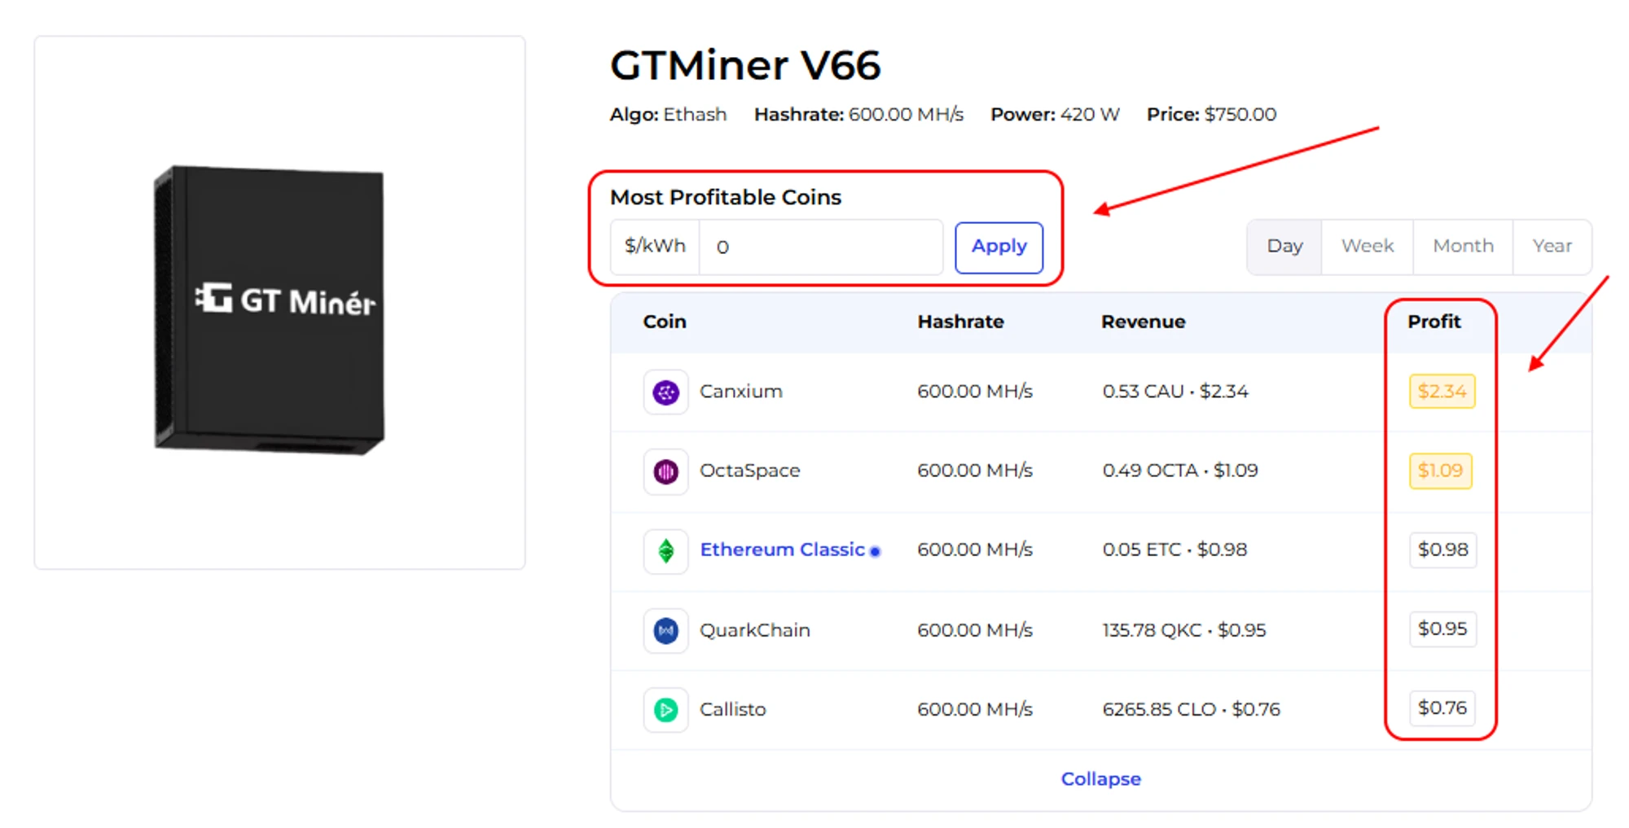Switch to the Day tab
1629x828 pixels.
click(x=1284, y=246)
